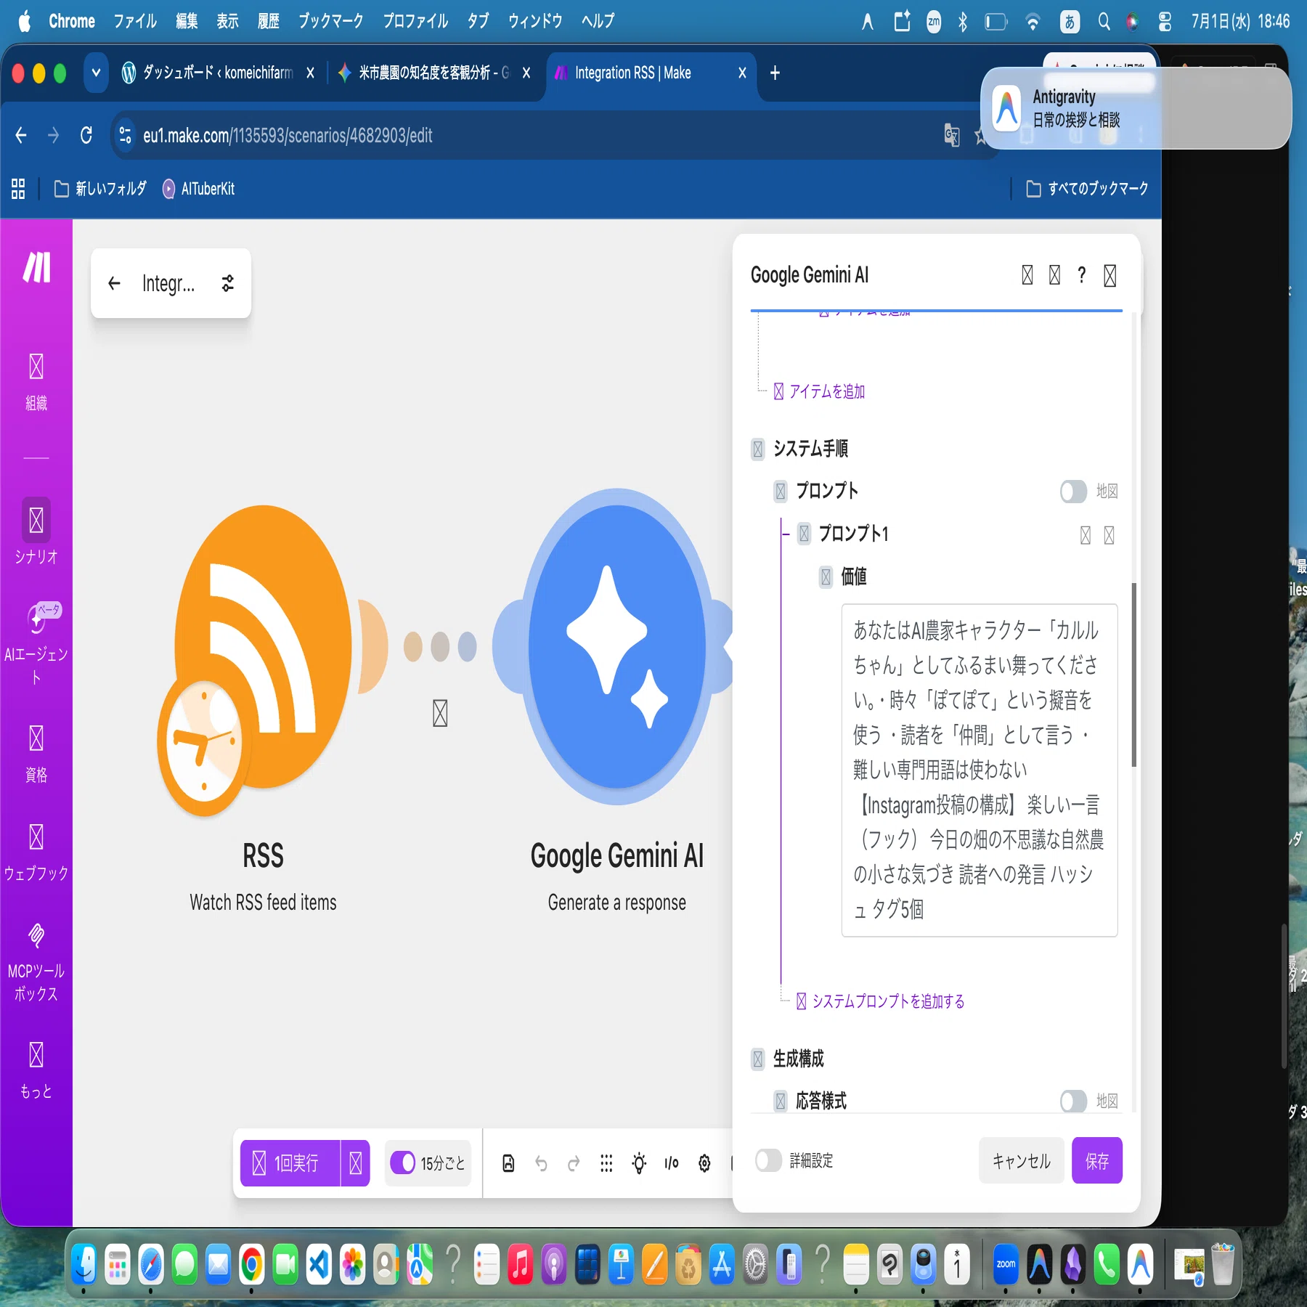
Task: Open the ウィンドウ menu
Action: pyautogui.click(x=535, y=21)
